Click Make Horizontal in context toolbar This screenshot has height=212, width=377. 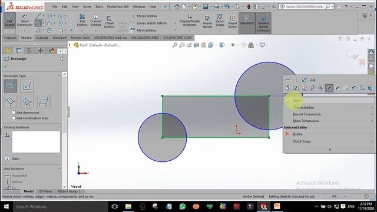click(288, 80)
